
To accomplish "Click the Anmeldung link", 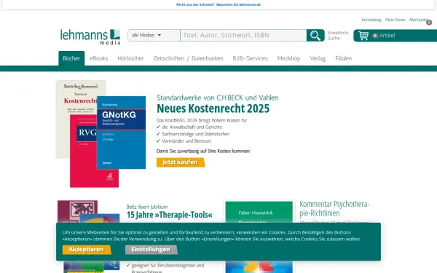I will click(371, 20).
